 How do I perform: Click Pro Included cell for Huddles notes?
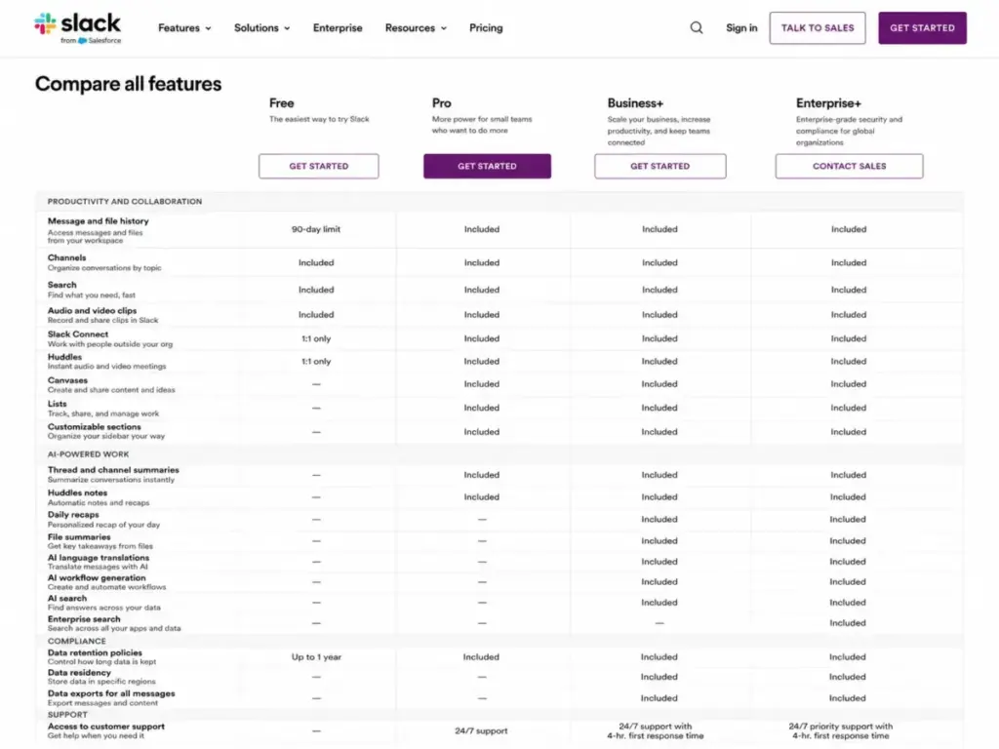(x=482, y=496)
